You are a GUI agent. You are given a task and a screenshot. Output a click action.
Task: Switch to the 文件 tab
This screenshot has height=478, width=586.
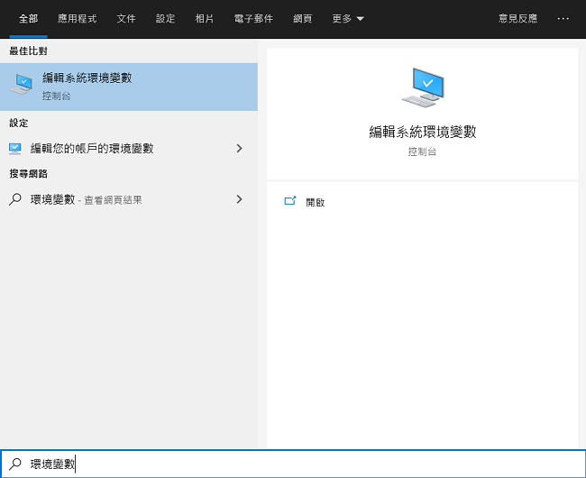126,19
